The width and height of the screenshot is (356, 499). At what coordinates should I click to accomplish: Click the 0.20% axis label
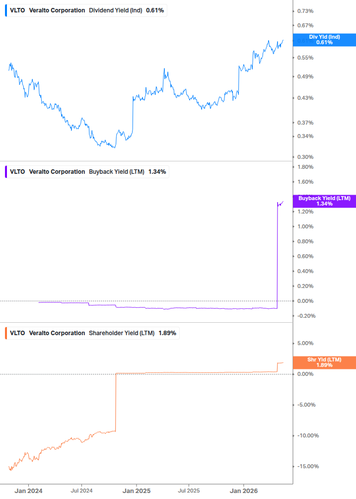305,286
